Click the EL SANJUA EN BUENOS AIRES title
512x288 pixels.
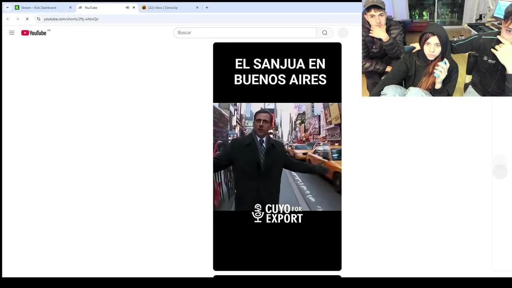[x=280, y=72]
